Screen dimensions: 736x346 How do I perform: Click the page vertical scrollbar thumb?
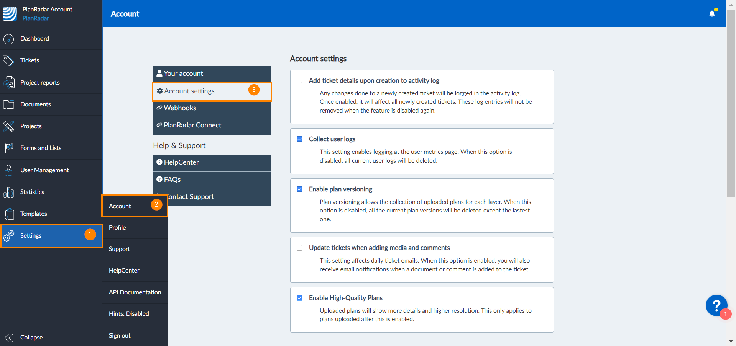coord(731,103)
